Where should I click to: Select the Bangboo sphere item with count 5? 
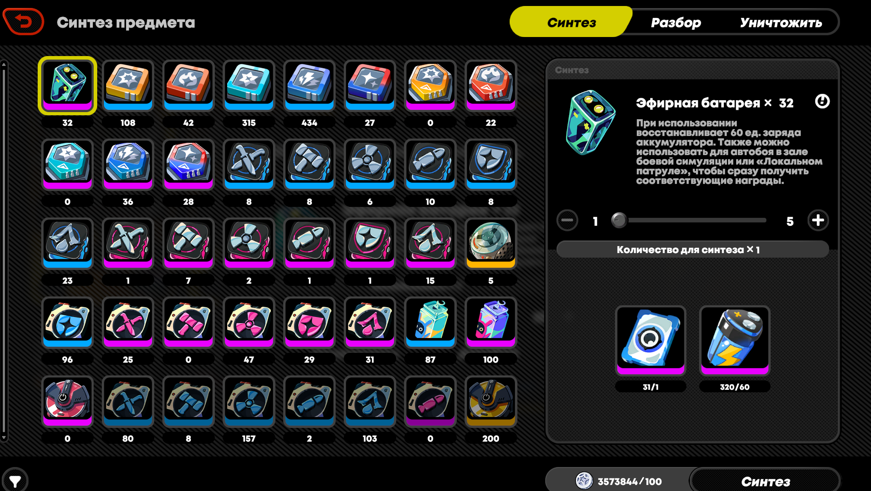tap(491, 244)
